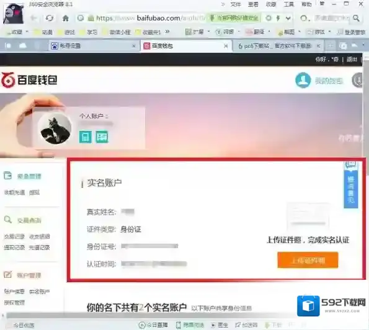
Task: Click the blue 我的钱包 user icon
Action: pos(303,80)
